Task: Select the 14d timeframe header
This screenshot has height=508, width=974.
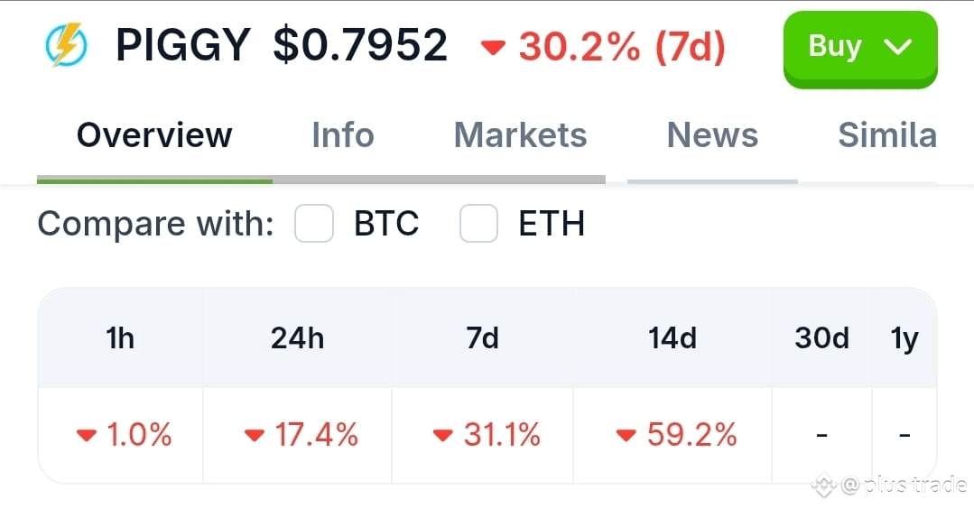Action: pyautogui.click(x=673, y=338)
